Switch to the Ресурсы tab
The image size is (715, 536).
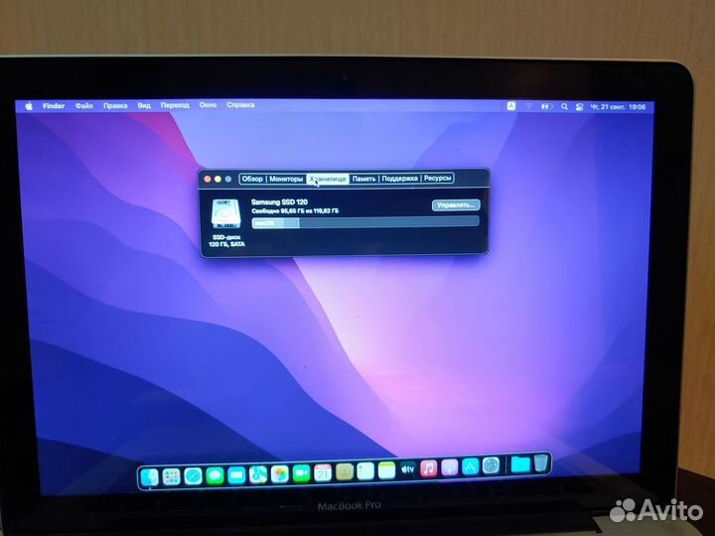[437, 178]
